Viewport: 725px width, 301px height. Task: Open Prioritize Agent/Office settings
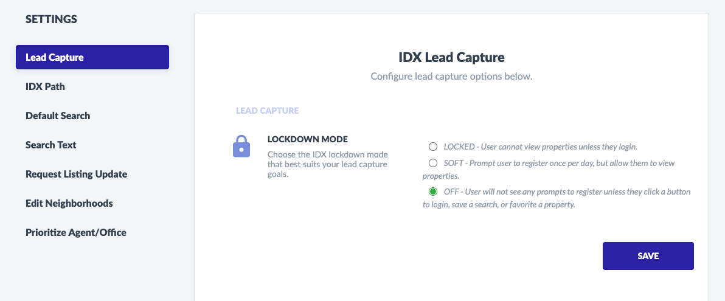76,232
